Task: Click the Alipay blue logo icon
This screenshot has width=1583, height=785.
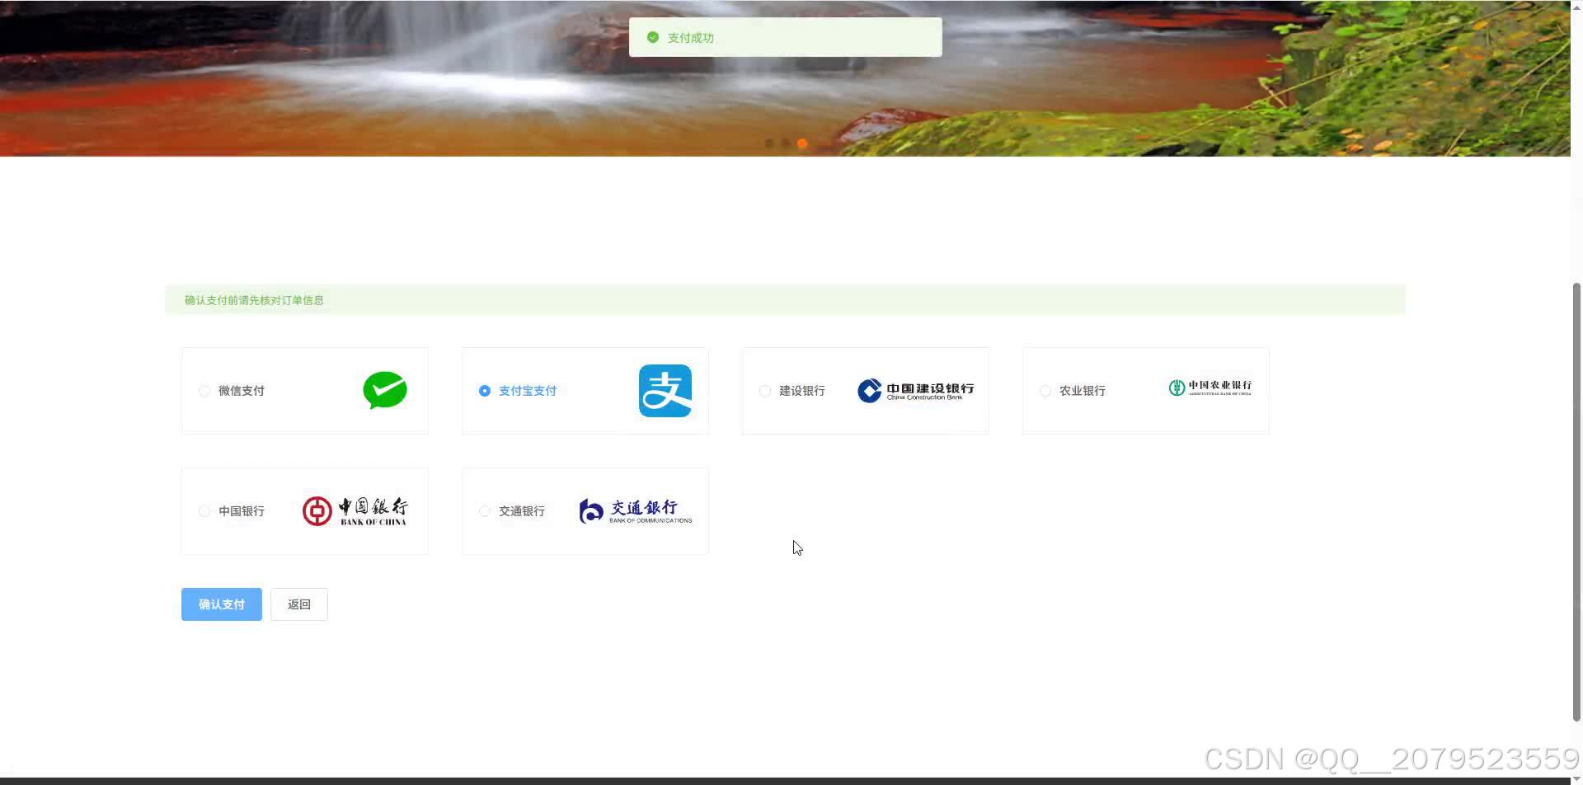Action: (665, 390)
